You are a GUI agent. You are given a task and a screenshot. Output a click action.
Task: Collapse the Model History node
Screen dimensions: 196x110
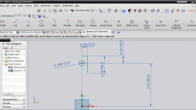click(x=3, y=64)
